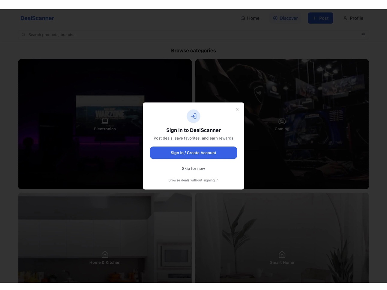
Task: Click the sign-in arrow icon in the dialog
Action: pyautogui.click(x=193, y=116)
